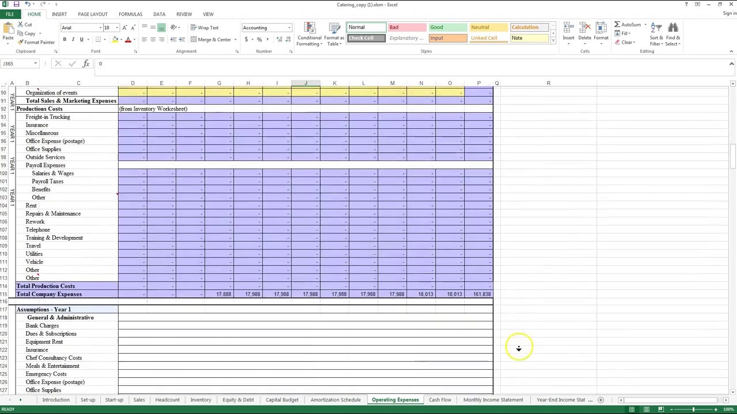Top align the cell contents
737x414 pixels.
click(x=145, y=28)
